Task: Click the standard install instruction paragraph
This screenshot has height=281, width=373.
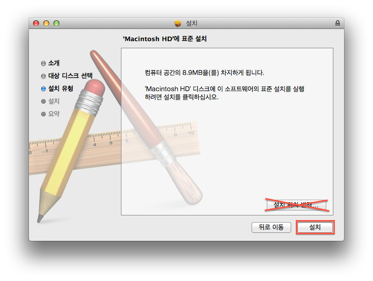Action: coord(225,93)
